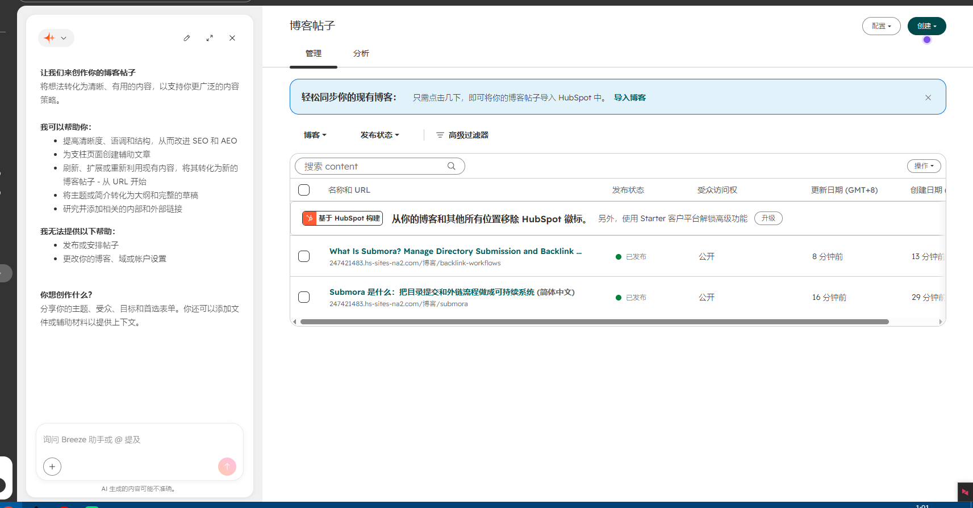Click the 8 分钟前 updated date cell
Image resolution: width=973 pixels, height=508 pixels.
[x=828, y=256]
